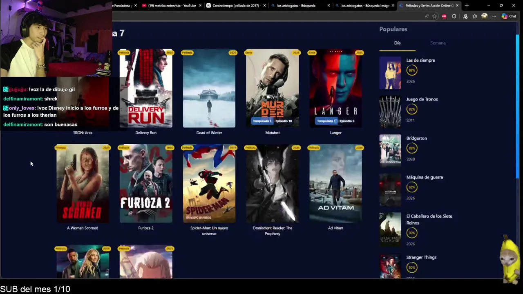Image resolution: width=523 pixels, height=294 pixels.
Task: Open El Caballero de los Siete Reinos
Action: tap(429, 219)
